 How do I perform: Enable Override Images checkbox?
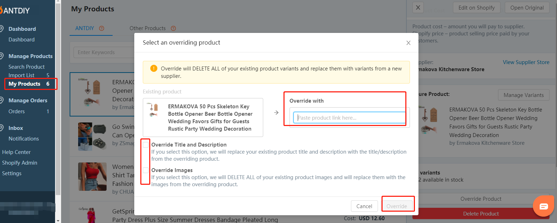coord(146,170)
